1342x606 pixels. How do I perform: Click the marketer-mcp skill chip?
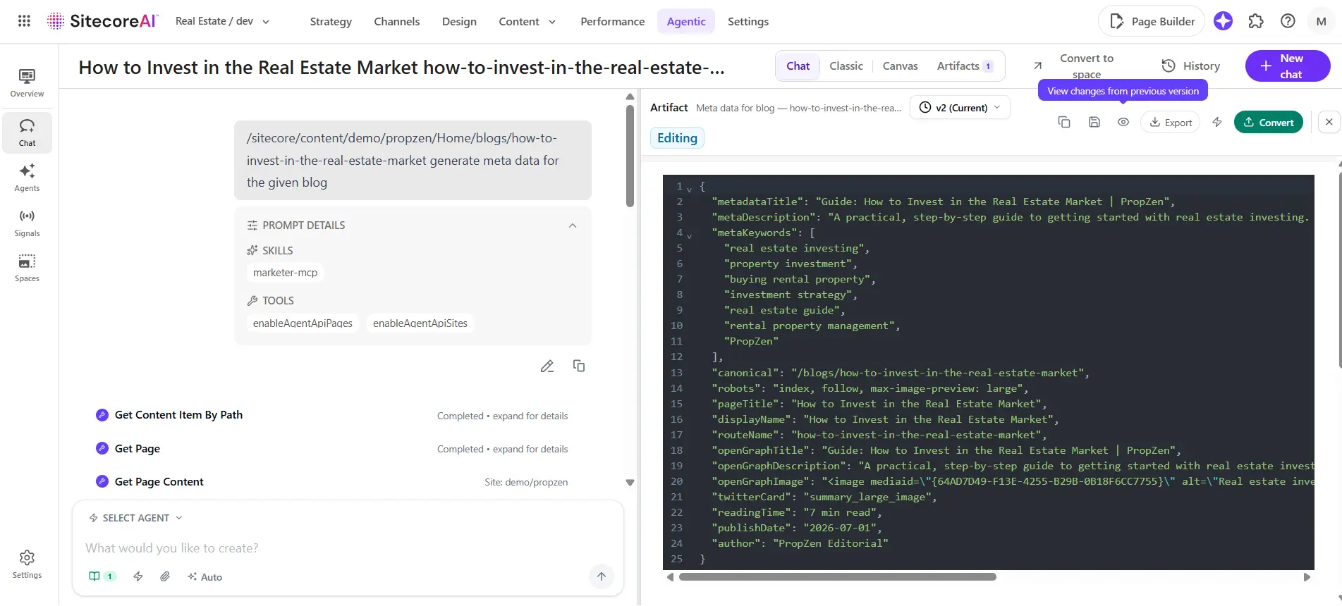coord(285,273)
